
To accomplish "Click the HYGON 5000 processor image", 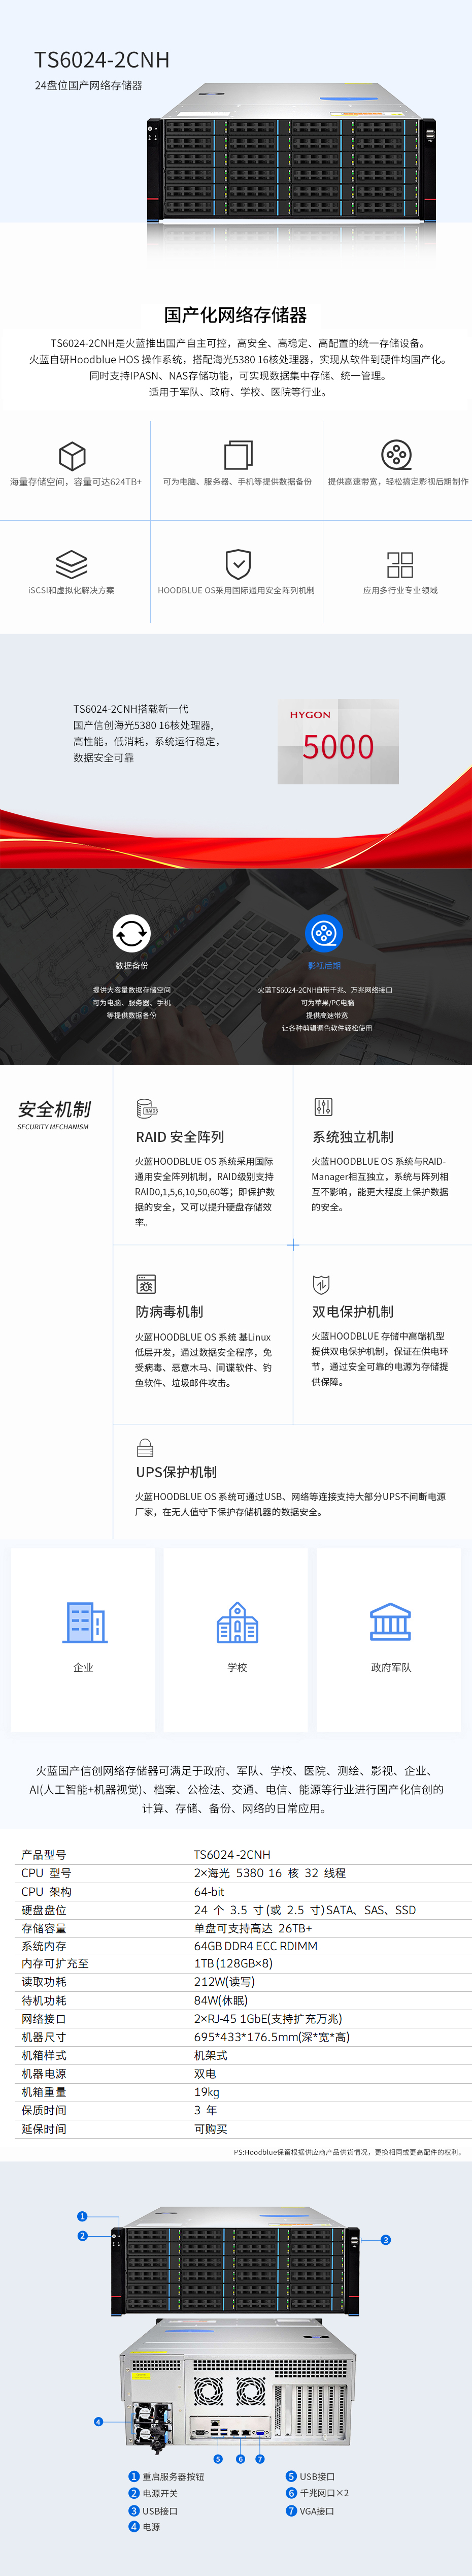I will 338,740.
